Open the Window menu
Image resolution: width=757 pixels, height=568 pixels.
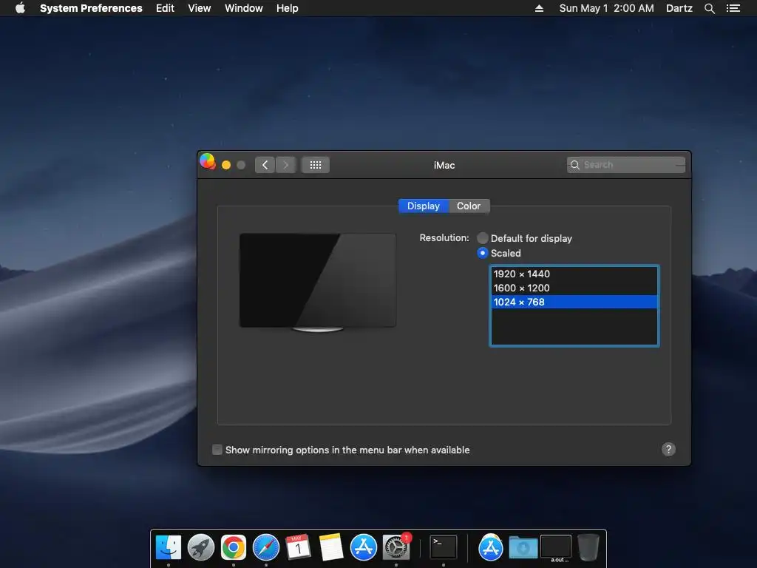coord(244,8)
